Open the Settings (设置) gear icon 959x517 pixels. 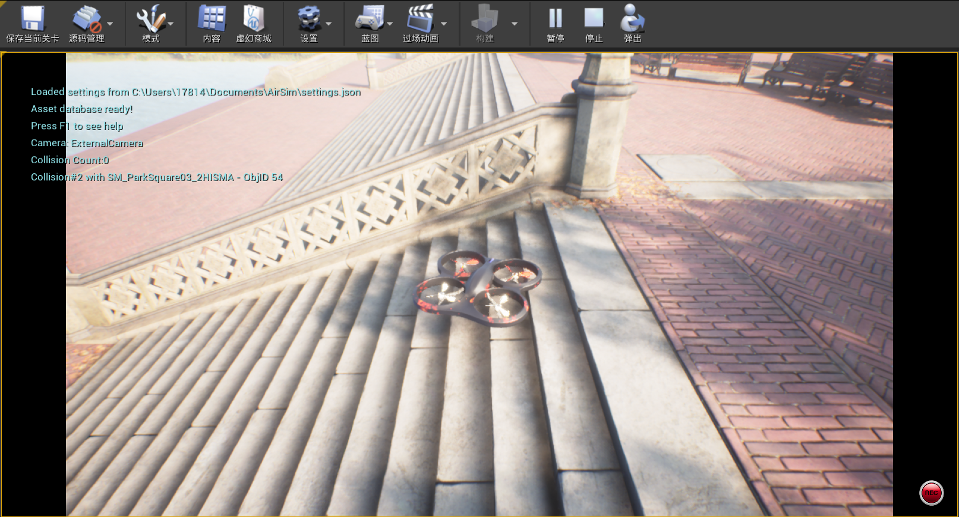pos(309,19)
